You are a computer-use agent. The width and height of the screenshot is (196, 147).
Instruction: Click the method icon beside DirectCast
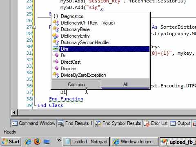56,62
